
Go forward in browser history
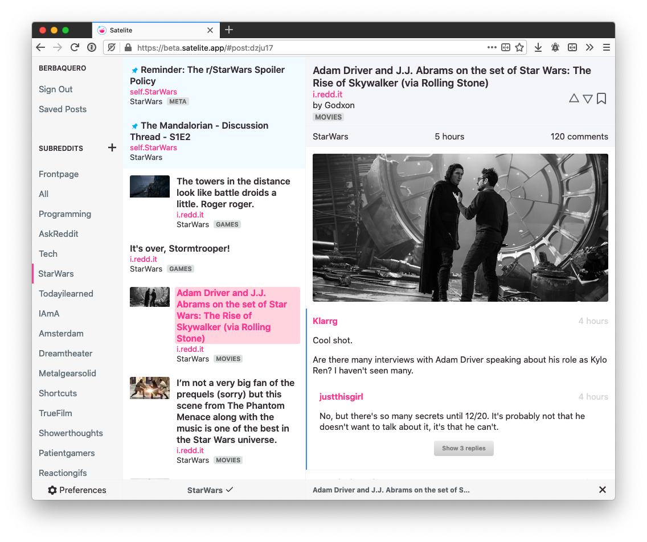click(x=58, y=47)
